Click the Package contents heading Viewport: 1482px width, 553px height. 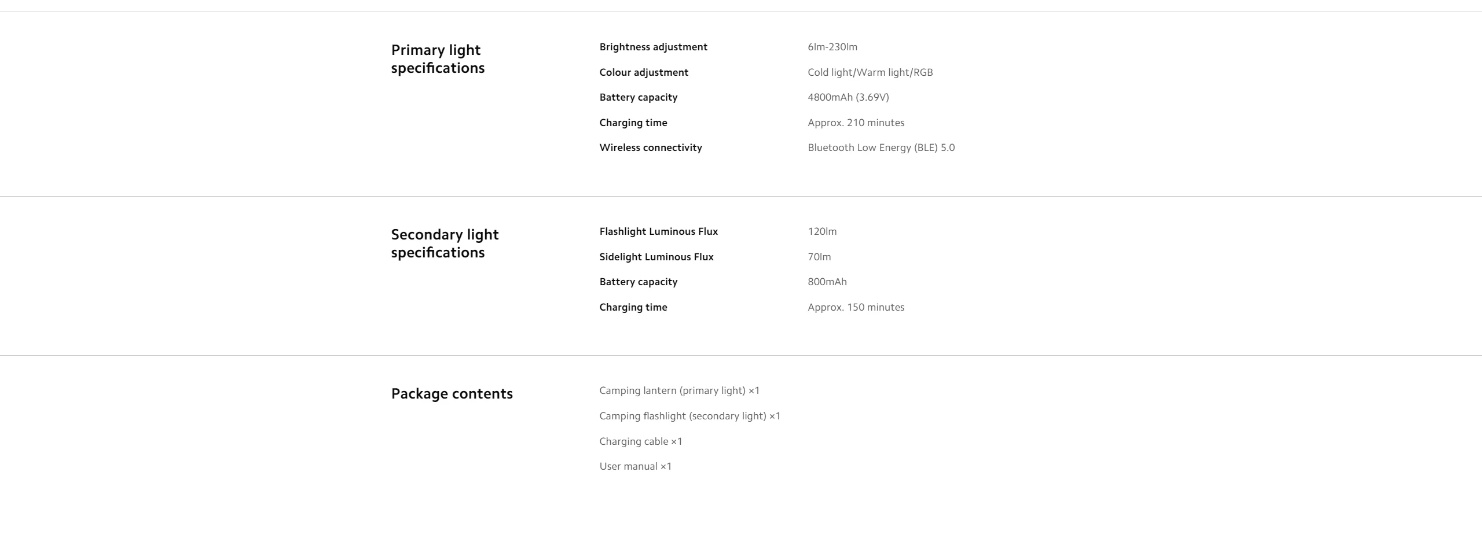[452, 394]
